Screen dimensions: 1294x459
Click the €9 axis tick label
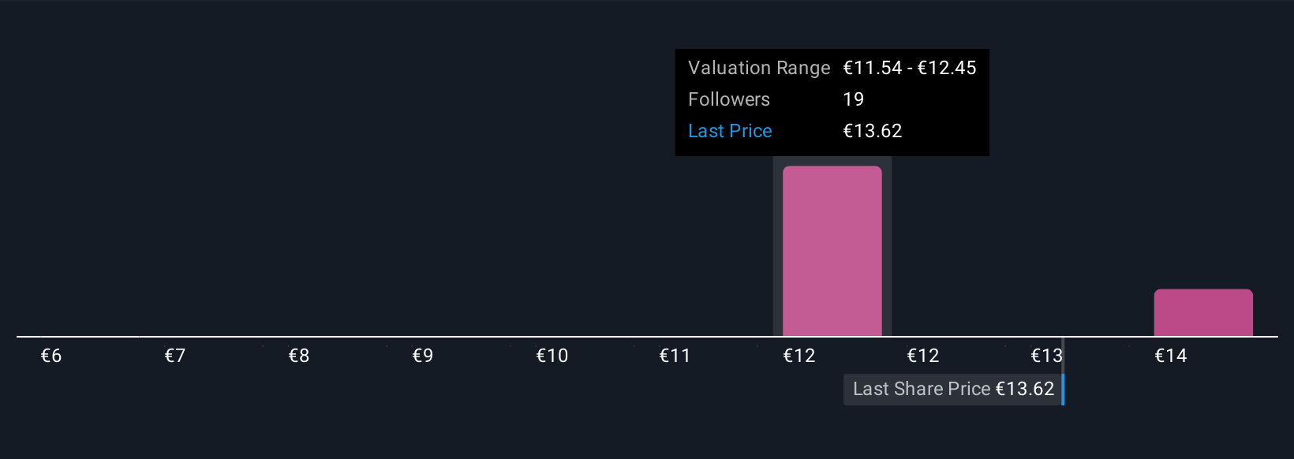423,356
